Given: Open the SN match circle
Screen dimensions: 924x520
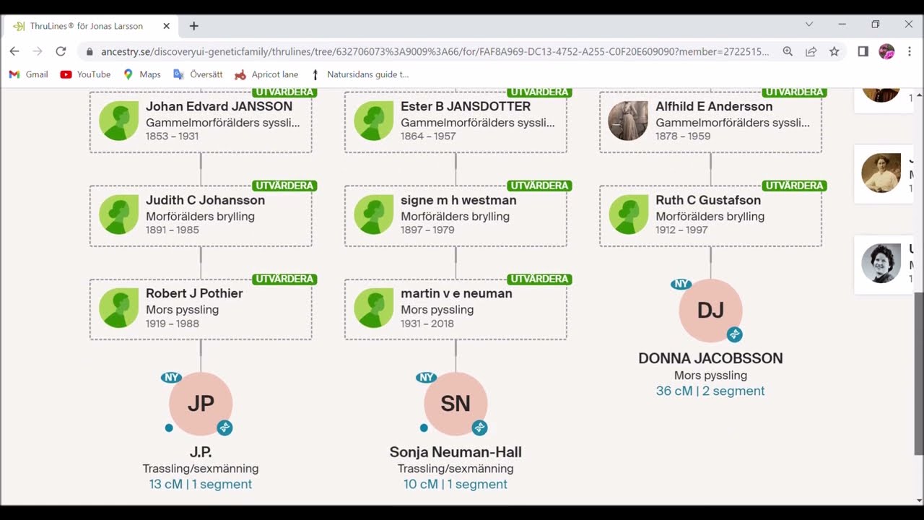Looking at the screenshot, I should [456, 404].
